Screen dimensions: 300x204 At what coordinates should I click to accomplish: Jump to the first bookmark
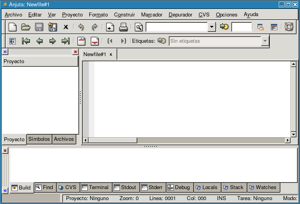pyautogui.click(x=26, y=41)
